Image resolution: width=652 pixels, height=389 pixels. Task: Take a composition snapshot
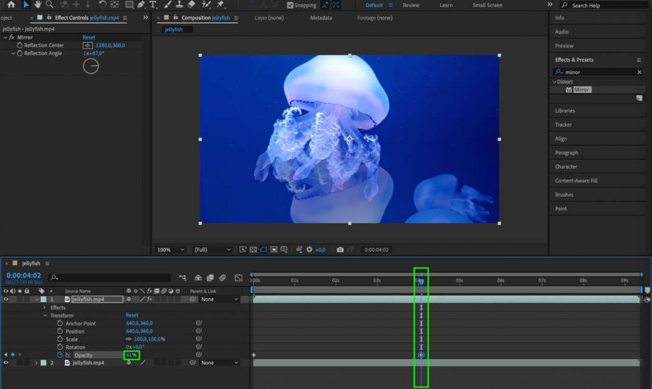340,249
